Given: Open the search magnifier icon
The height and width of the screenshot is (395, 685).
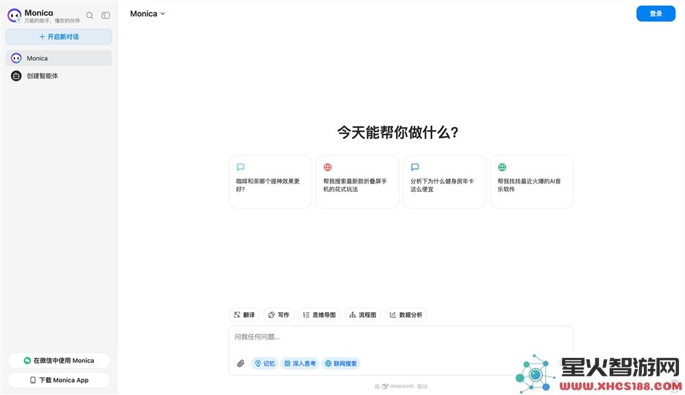Looking at the screenshot, I should (90, 15).
